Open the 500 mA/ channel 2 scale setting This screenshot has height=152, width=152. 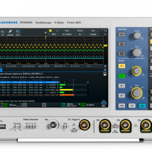point(13,105)
